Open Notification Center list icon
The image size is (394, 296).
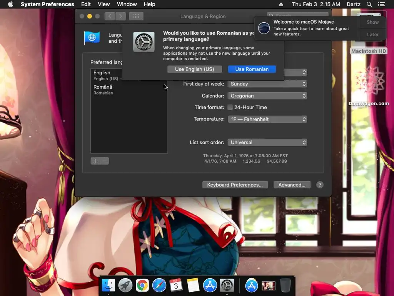click(381, 4)
